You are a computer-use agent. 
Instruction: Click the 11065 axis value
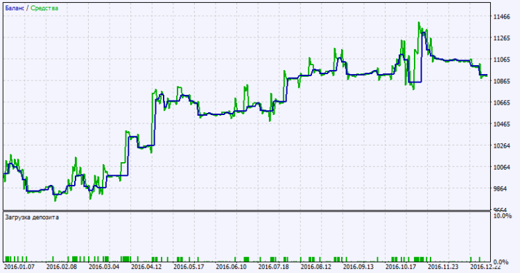[x=502, y=60]
